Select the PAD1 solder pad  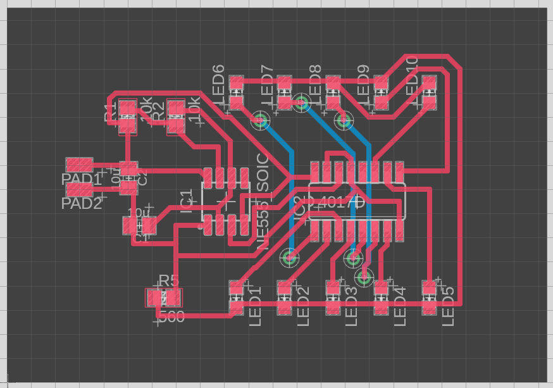point(80,164)
